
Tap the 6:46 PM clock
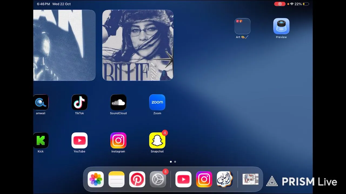43,4
